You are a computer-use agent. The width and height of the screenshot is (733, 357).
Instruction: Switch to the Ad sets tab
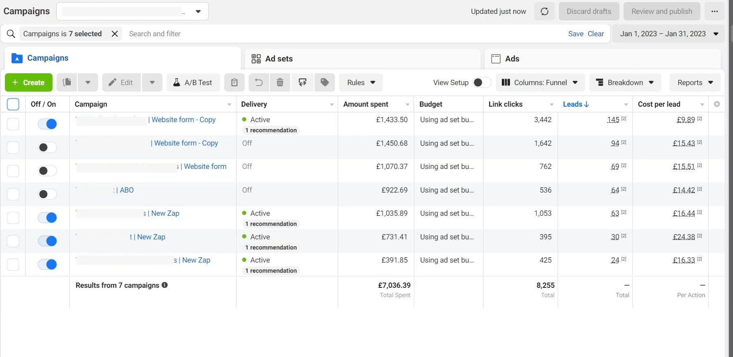pyautogui.click(x=362, y=59)
